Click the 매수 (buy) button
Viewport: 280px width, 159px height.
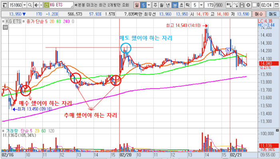point(259,14)
